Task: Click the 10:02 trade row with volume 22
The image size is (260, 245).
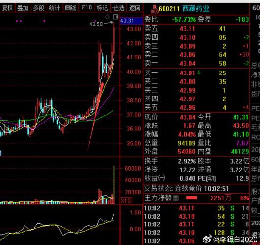Action: [196, 224]
